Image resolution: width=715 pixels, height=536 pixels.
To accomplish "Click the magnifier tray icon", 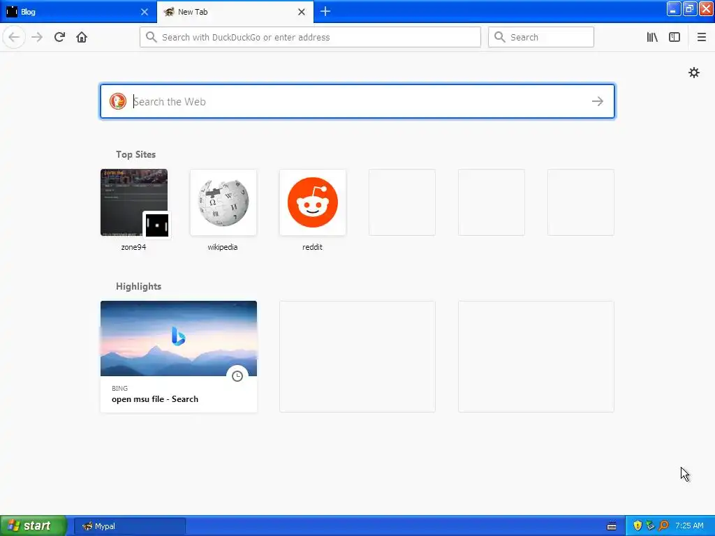I will 663,526.
